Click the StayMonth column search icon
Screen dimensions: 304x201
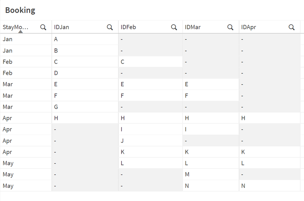[43, 27]
